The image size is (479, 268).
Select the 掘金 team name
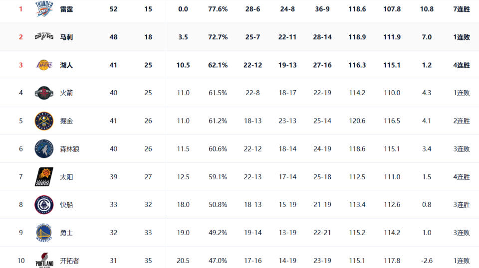(x=66, y=121)
